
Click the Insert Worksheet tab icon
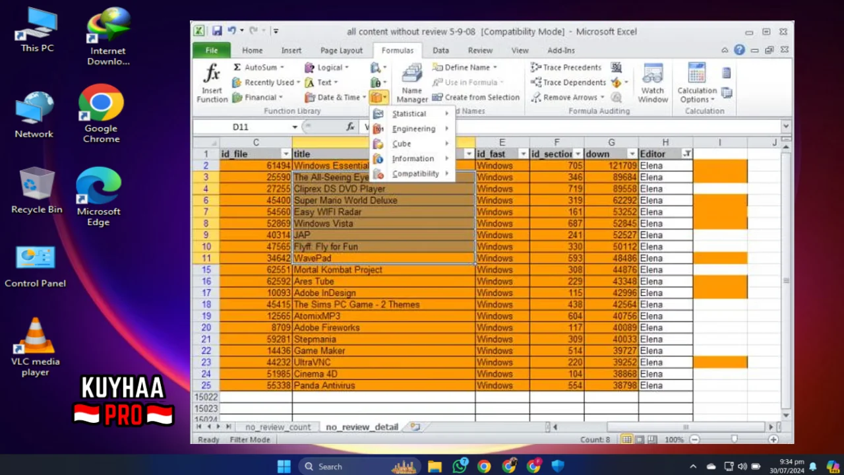[x=415, y=427]
